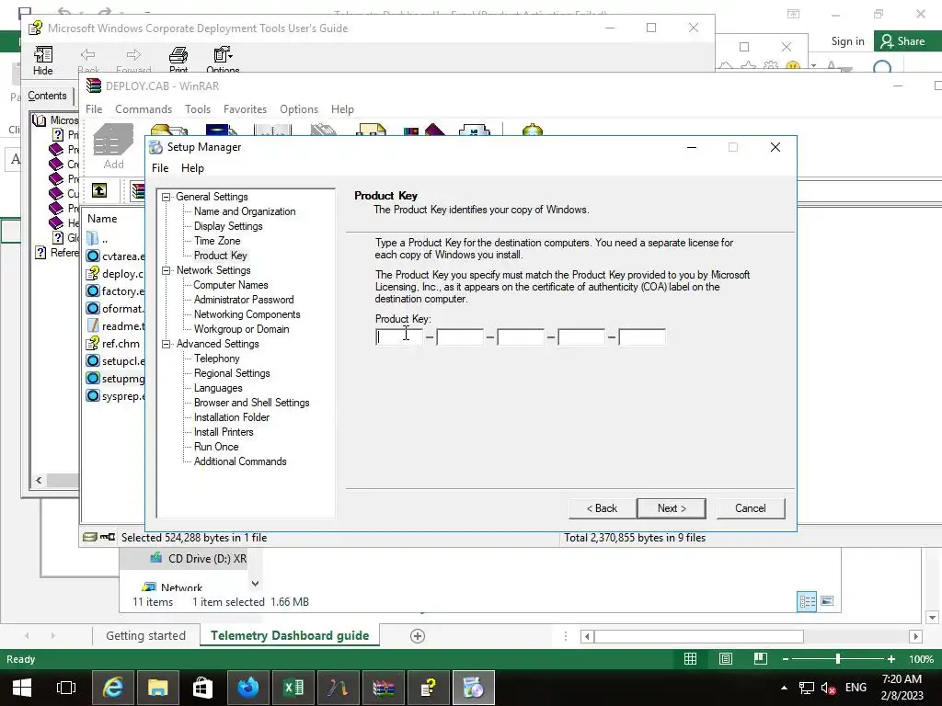The width and height of the screenshot is (942, 706).
Task: Select the setupmgr file in WinRAR list
Action: (x=116, y=378)
